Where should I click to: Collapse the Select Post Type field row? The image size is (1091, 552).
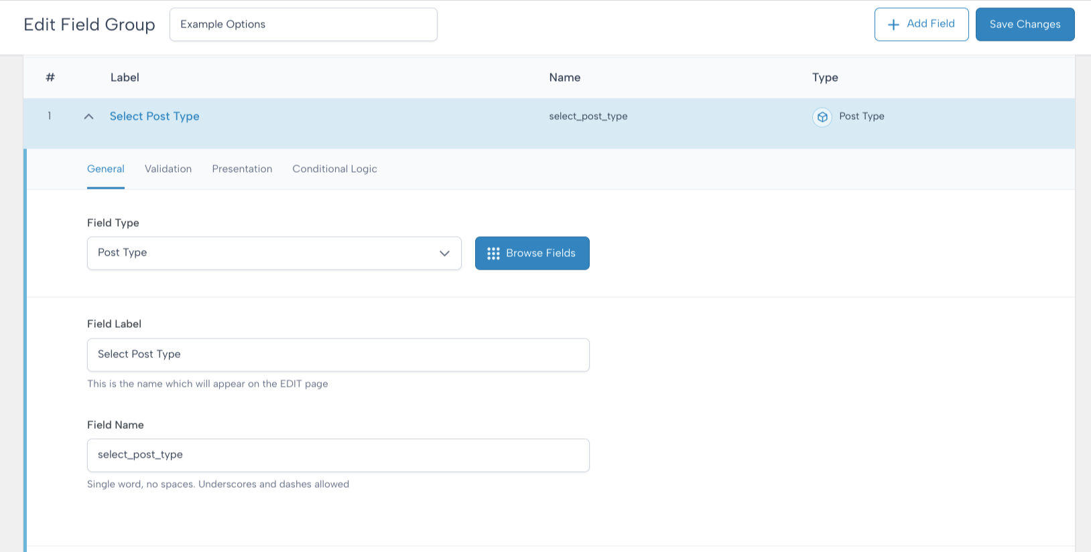[88, 116]
